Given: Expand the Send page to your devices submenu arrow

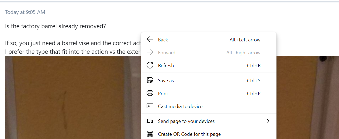Looking at the screenshot, I should [x=268, y=121].
